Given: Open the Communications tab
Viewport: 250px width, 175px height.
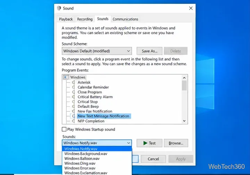Looking at the screenshot, I should [125, 19].
